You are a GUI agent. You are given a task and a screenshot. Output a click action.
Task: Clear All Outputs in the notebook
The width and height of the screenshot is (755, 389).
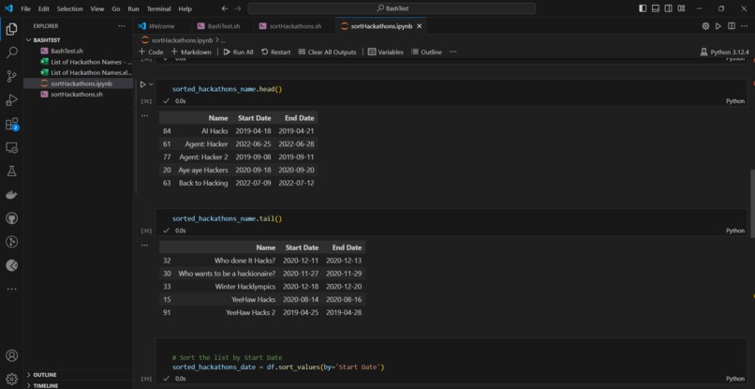point(328,52)
